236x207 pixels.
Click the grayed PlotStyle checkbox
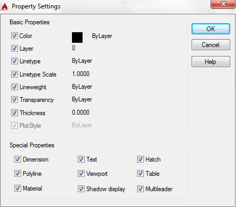click(x=14, y=126)
